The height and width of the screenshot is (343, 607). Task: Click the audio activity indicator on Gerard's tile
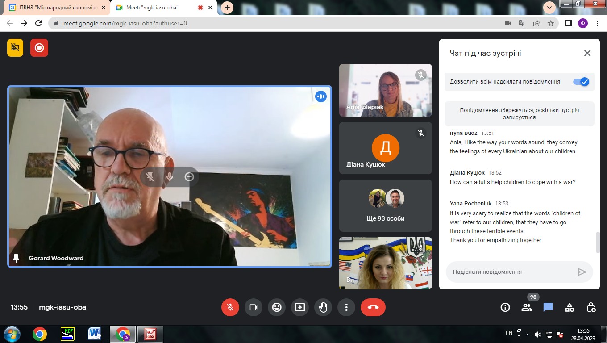(x=321, y=96)
